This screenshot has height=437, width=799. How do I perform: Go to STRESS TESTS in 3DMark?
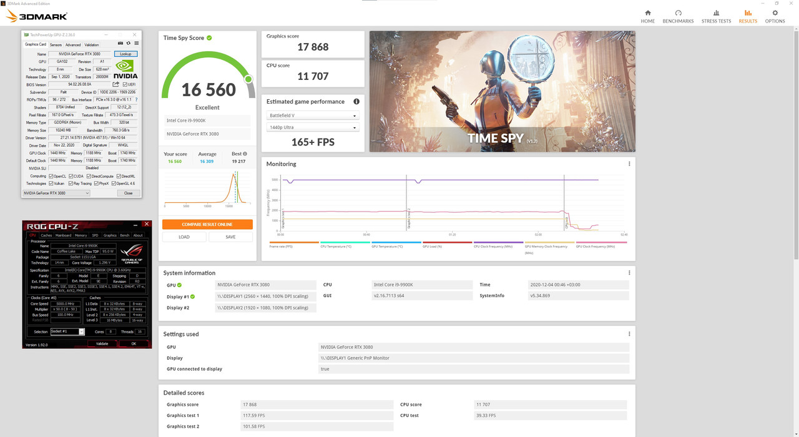(x=716, y=16)
